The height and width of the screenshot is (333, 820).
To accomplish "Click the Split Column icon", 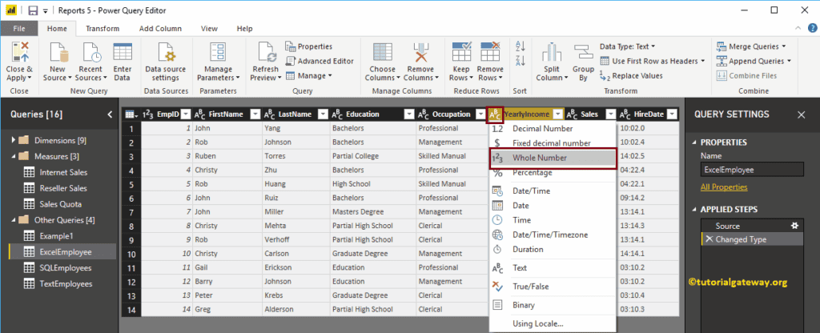I will coord(552,52).
